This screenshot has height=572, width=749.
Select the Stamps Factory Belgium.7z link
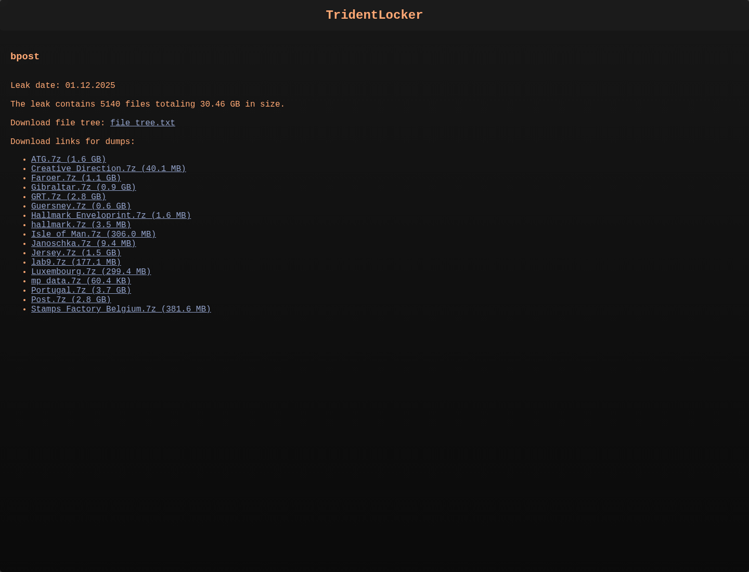121,309
